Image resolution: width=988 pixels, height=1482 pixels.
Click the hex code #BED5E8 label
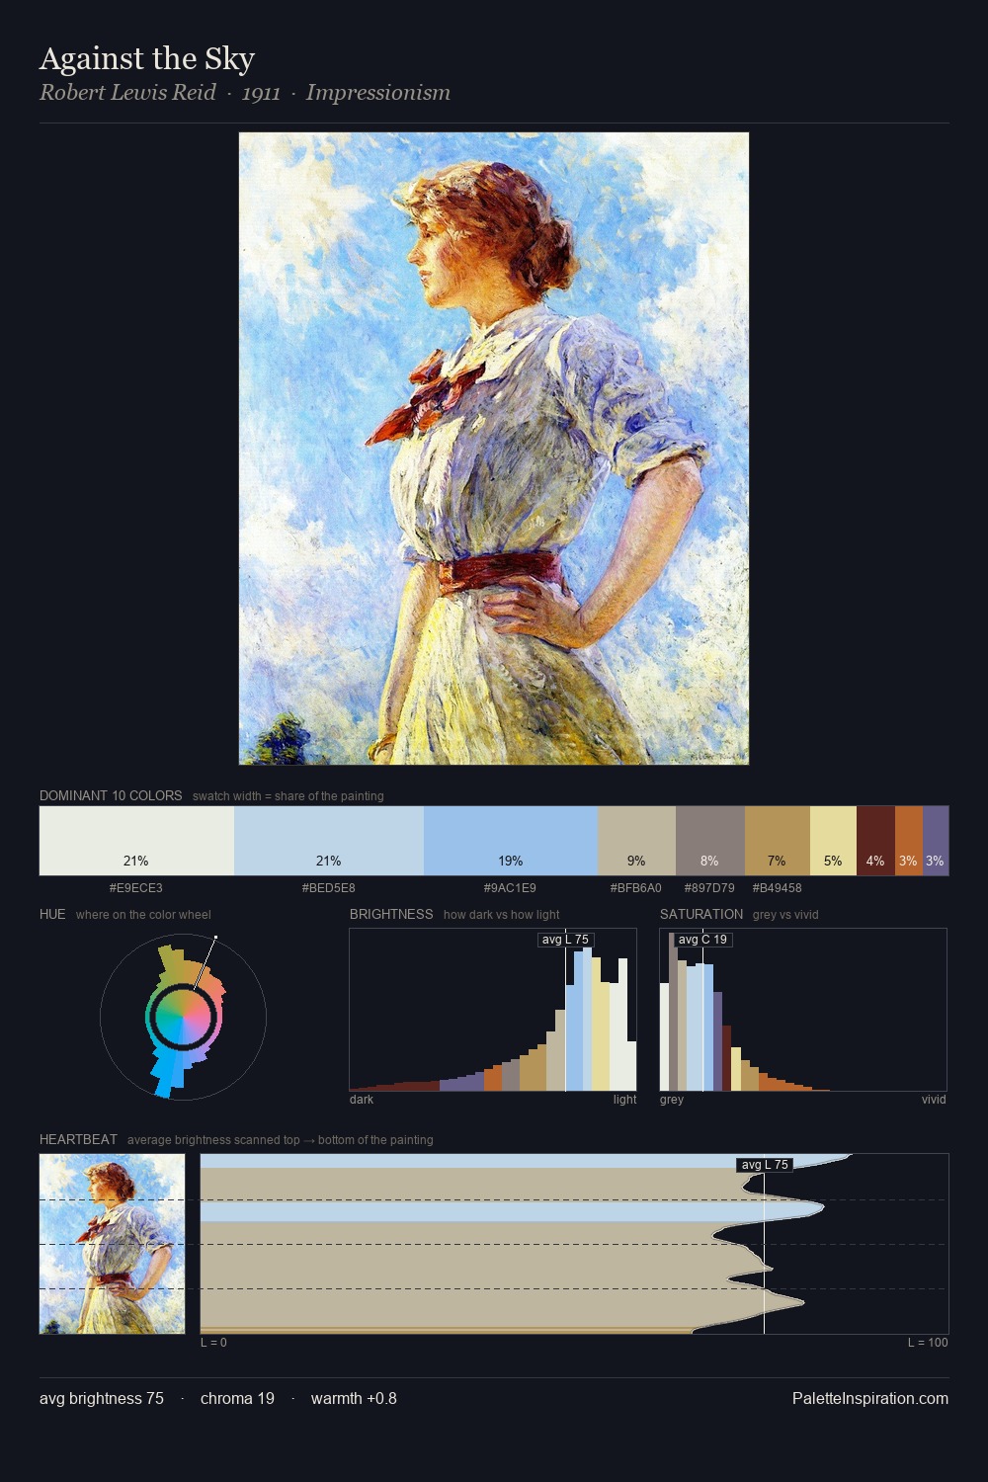coord(329,888)
